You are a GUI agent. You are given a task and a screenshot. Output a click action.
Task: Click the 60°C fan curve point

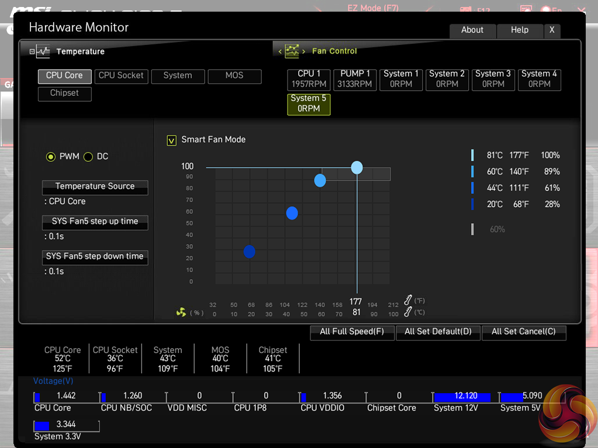320,180
